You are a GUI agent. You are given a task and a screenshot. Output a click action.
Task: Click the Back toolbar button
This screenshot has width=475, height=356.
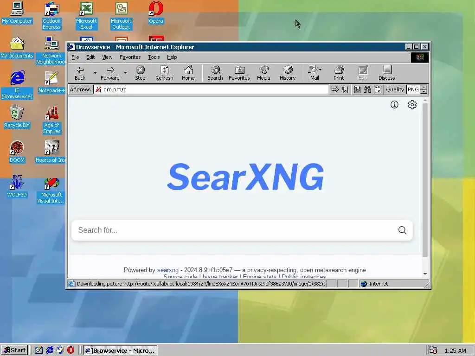coord(80,73)
